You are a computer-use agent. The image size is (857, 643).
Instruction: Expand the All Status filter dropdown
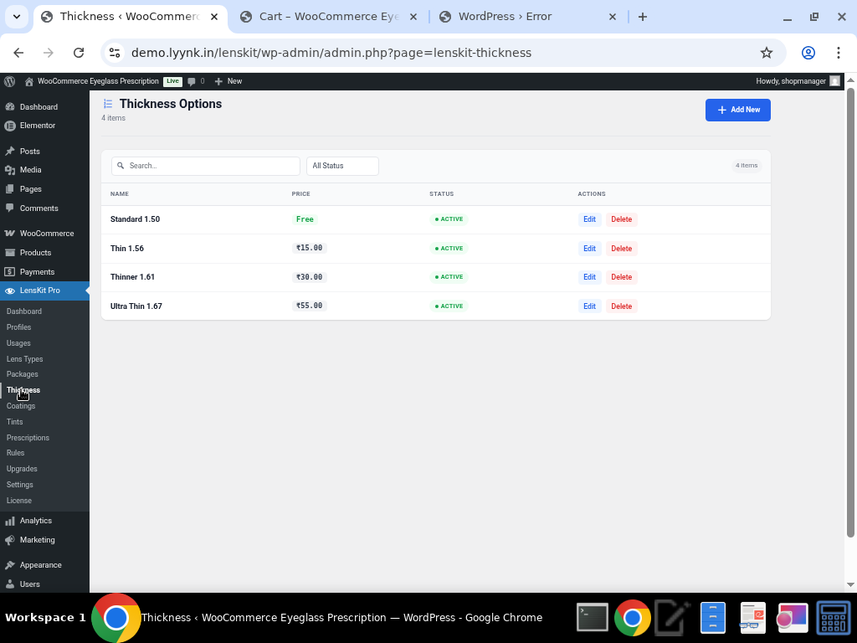[342, 166]
